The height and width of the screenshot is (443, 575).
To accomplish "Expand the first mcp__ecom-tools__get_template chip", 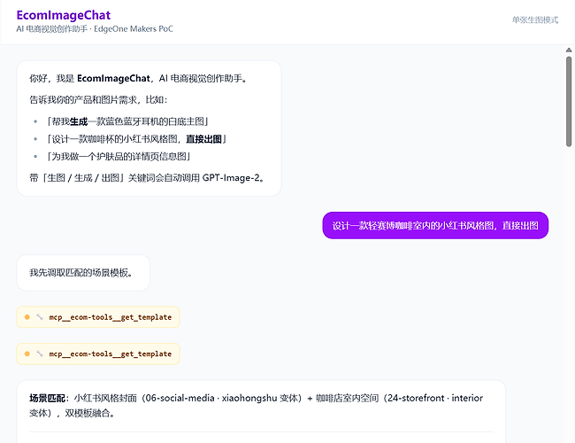I will [x=98, y=317].
